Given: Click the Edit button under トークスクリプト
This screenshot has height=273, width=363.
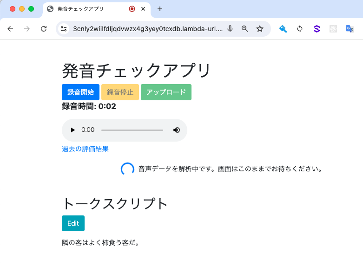Looking at the screenshot, I should (73, 223).
